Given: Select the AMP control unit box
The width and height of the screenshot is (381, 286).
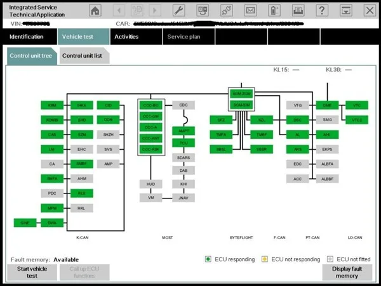Looking at the screenshot, I should tap(108, 164).
